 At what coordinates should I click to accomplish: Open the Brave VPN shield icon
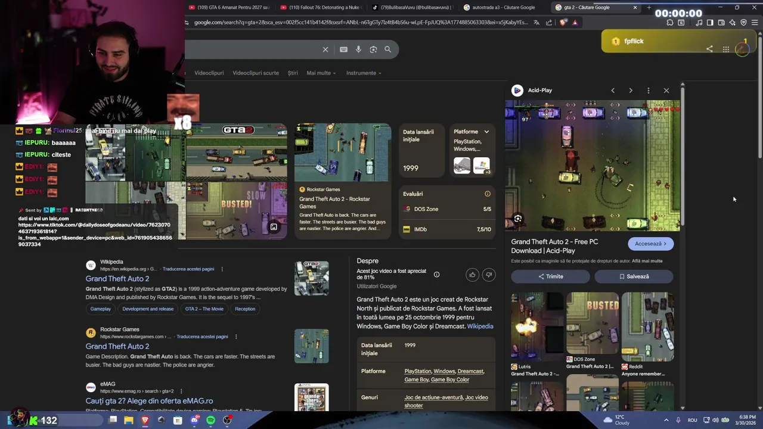(743, 23)
